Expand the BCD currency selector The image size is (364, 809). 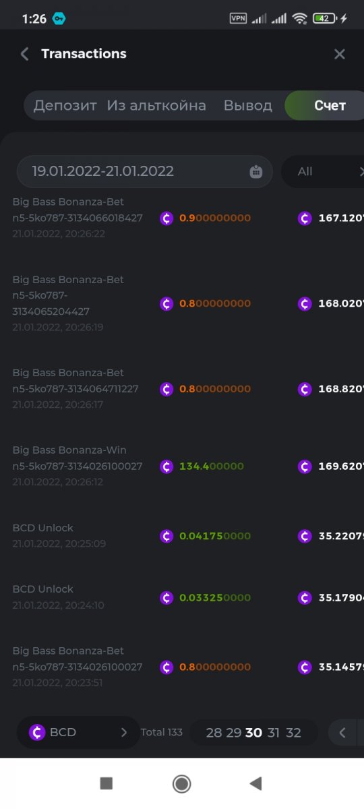[78, 732]
